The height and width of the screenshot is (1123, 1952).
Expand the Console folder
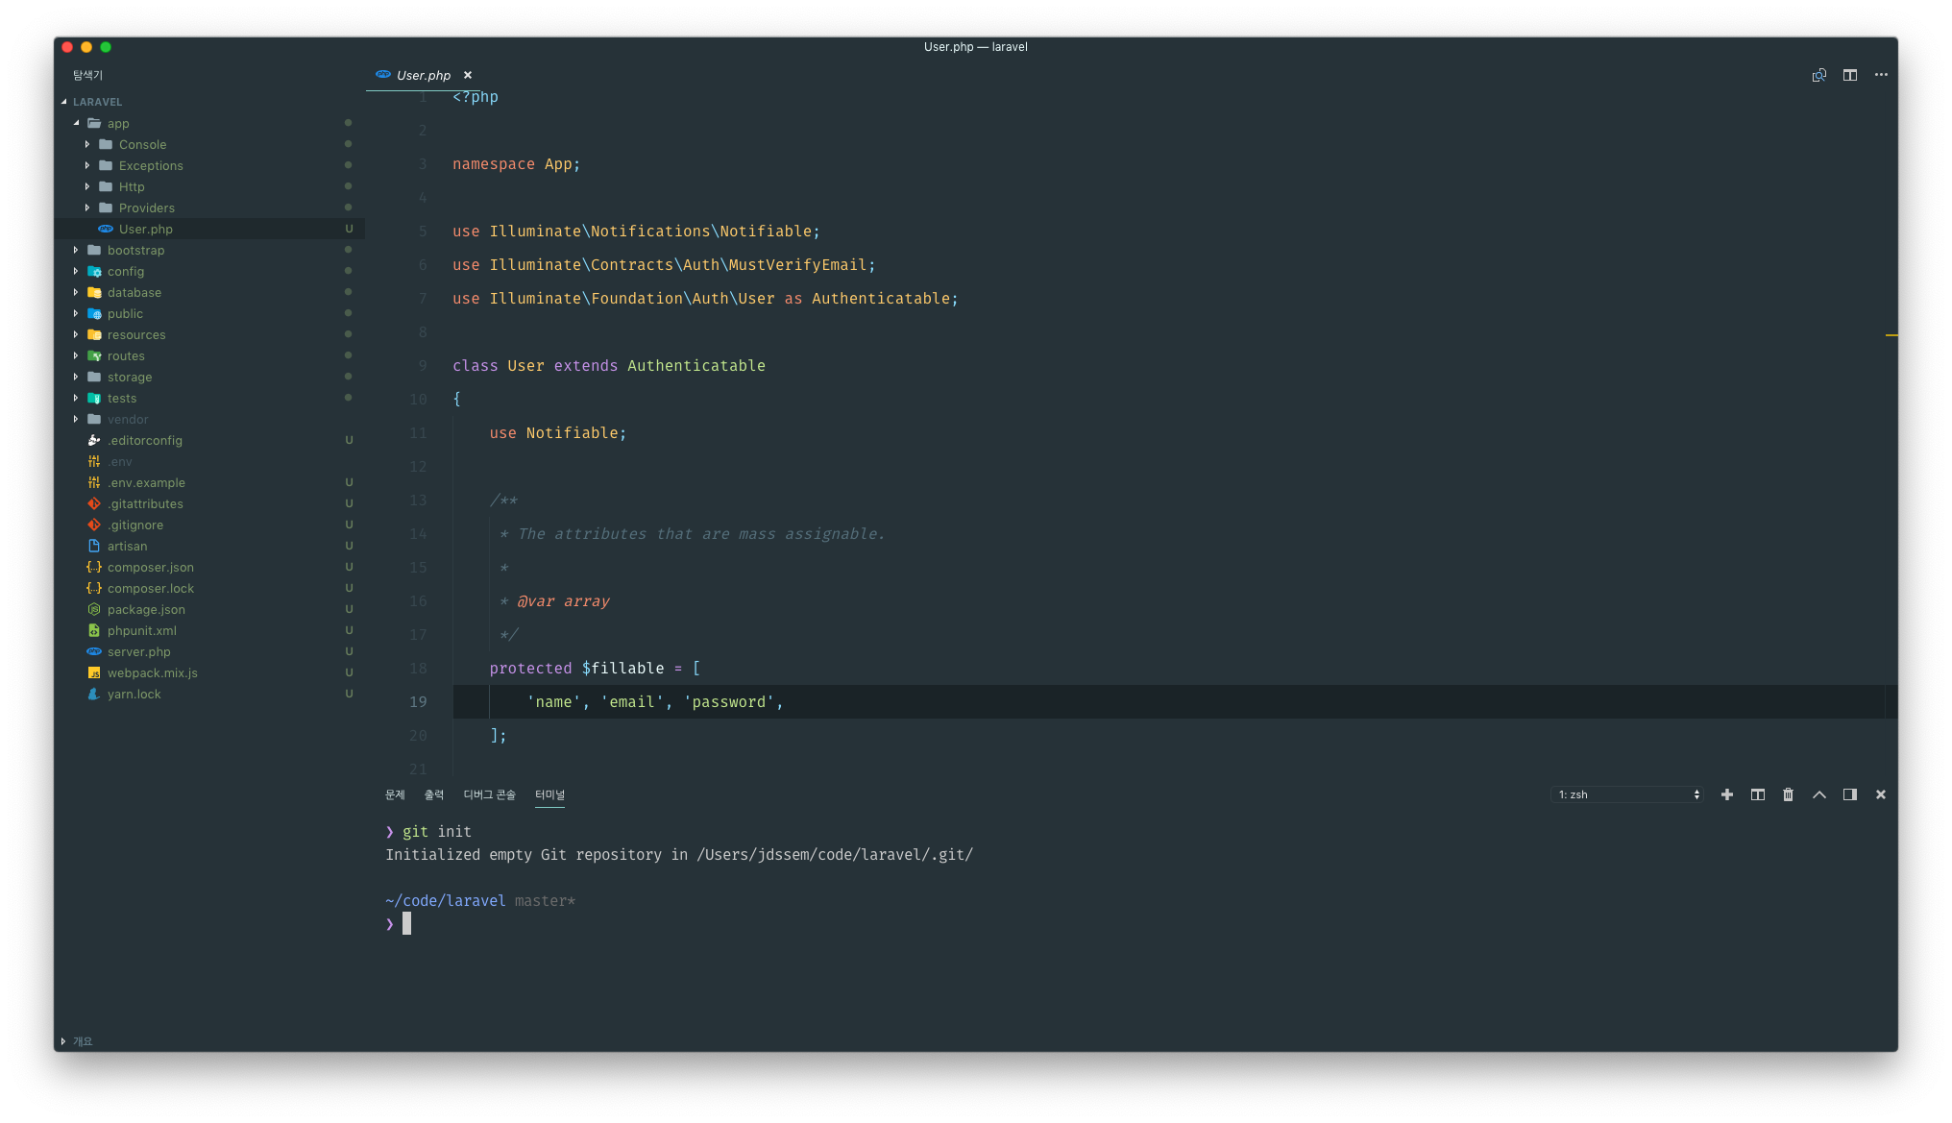point(142,145)
